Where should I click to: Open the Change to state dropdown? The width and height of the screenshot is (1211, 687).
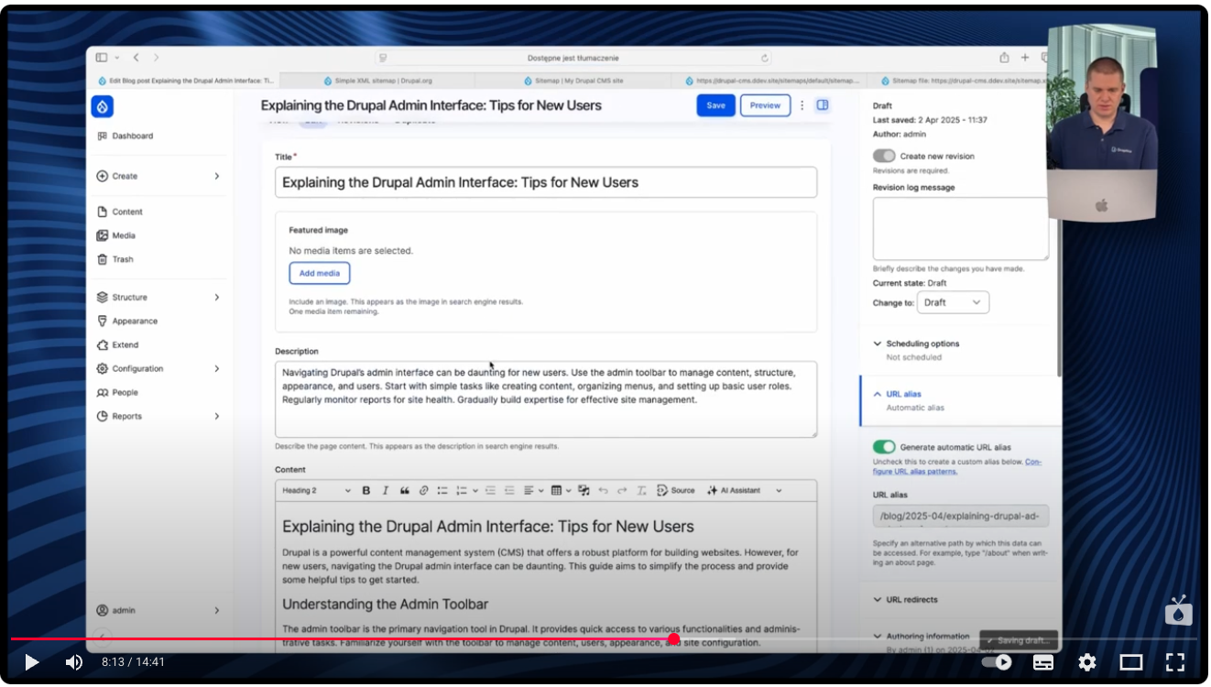[x=953, y=301]
